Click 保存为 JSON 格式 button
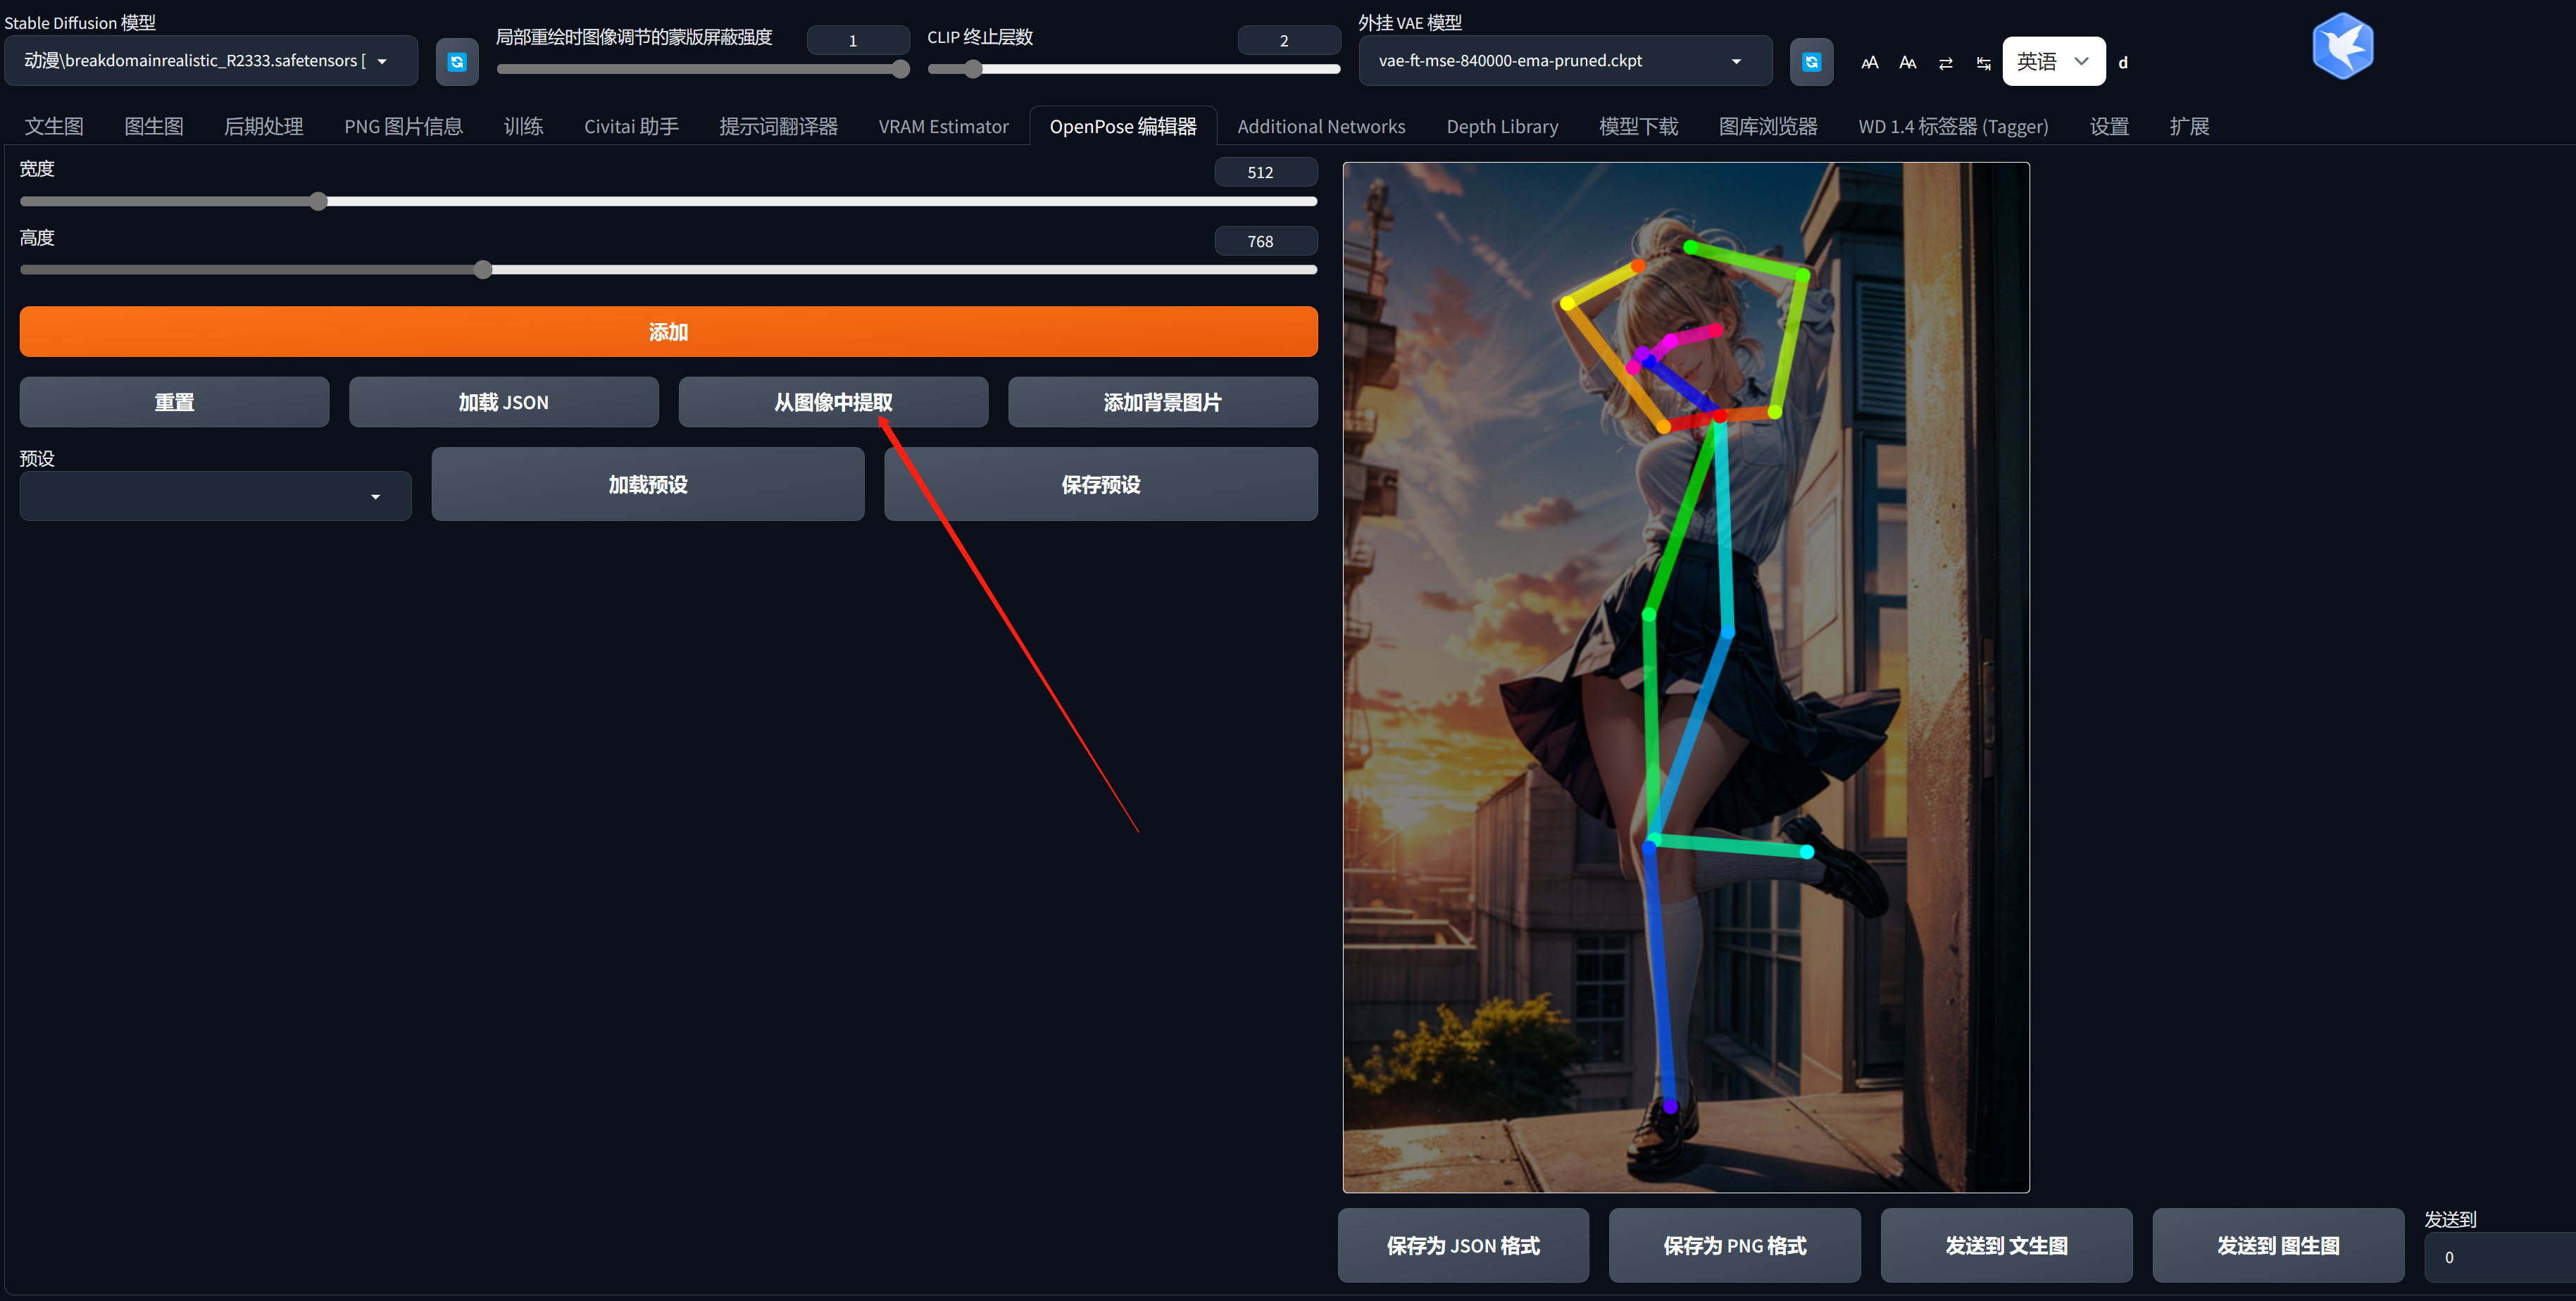 coord(1463,1245)
